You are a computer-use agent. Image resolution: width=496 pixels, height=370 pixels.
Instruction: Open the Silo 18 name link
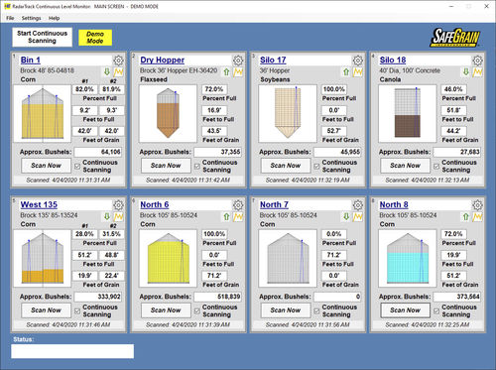(x=393, y=60)
